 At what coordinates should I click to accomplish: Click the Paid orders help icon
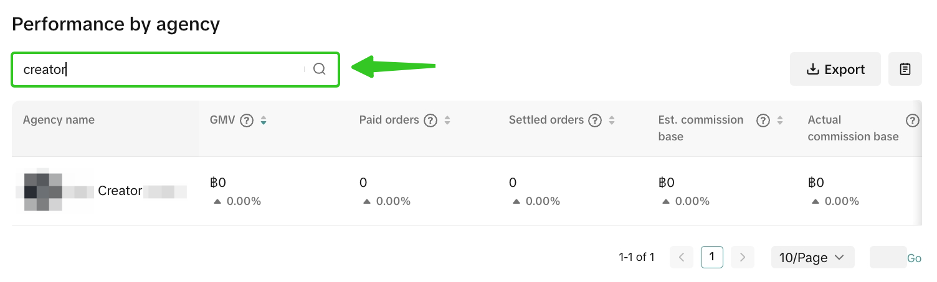pyautogui.click(x=430, y=121)
